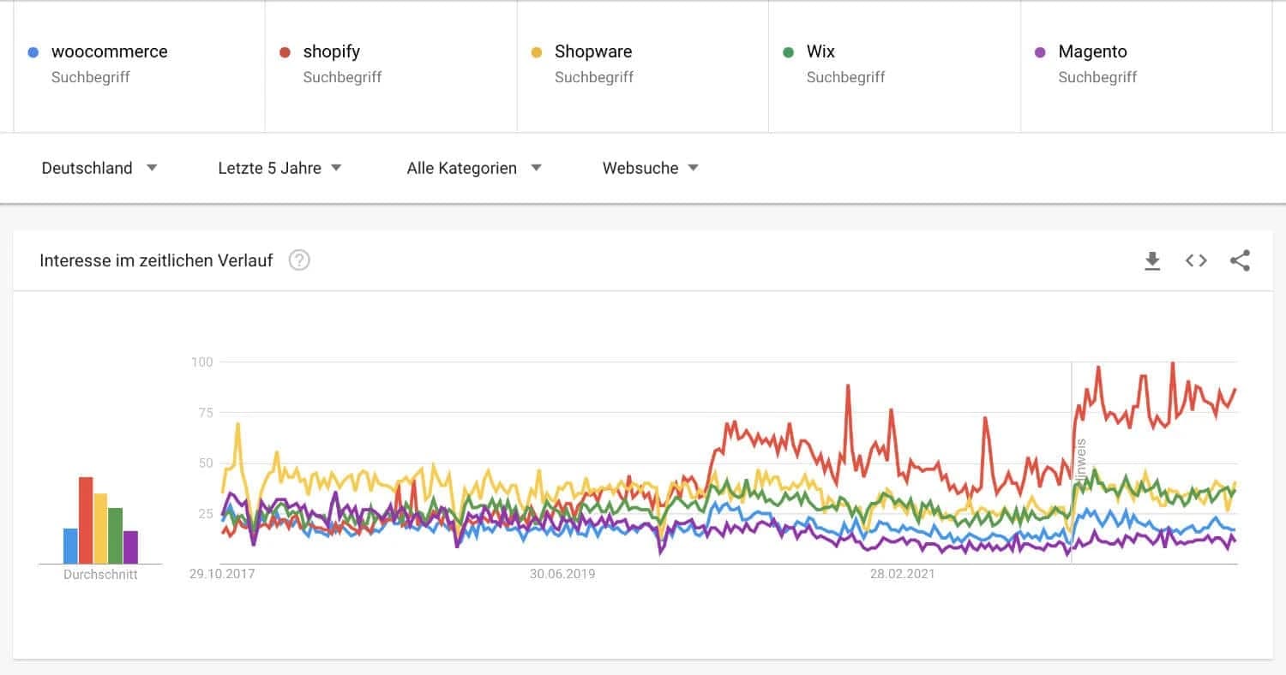
Task: Click the yellow Shopware color dot
Action: [x=535, y=51]
